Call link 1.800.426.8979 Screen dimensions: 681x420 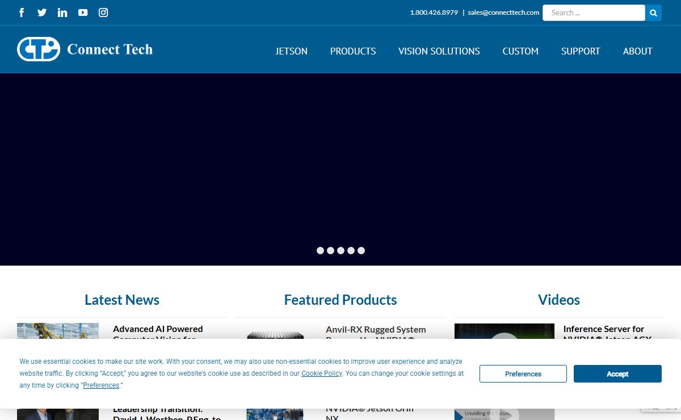click(434, 12)
